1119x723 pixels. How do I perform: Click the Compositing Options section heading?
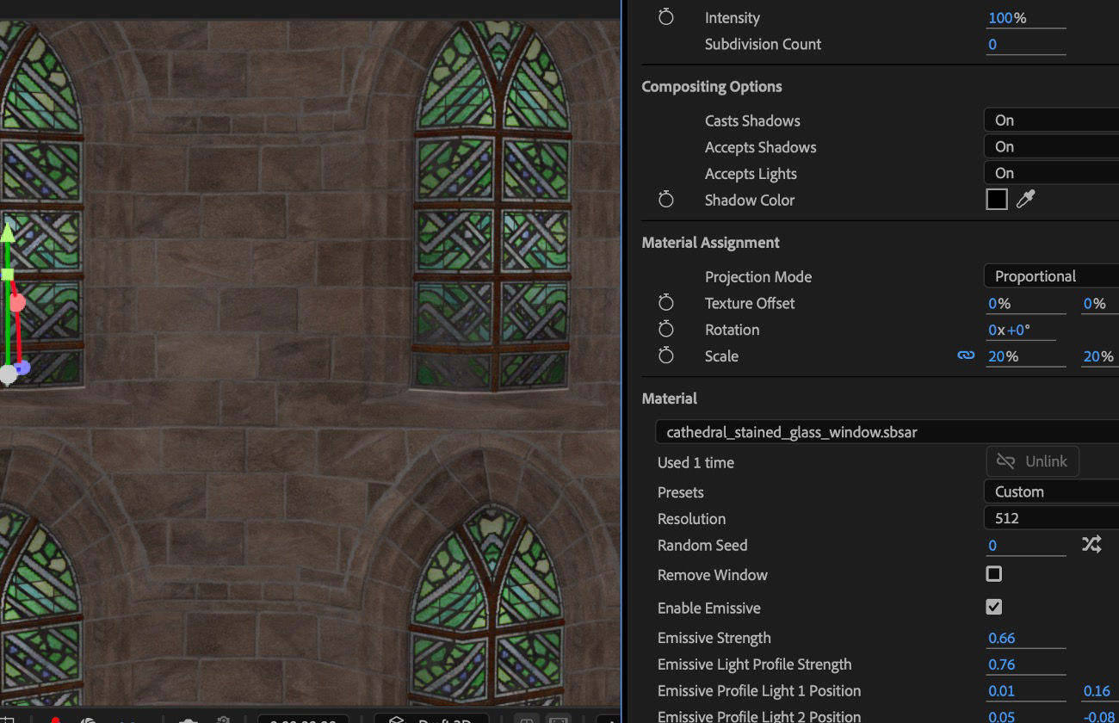(712, 86)
